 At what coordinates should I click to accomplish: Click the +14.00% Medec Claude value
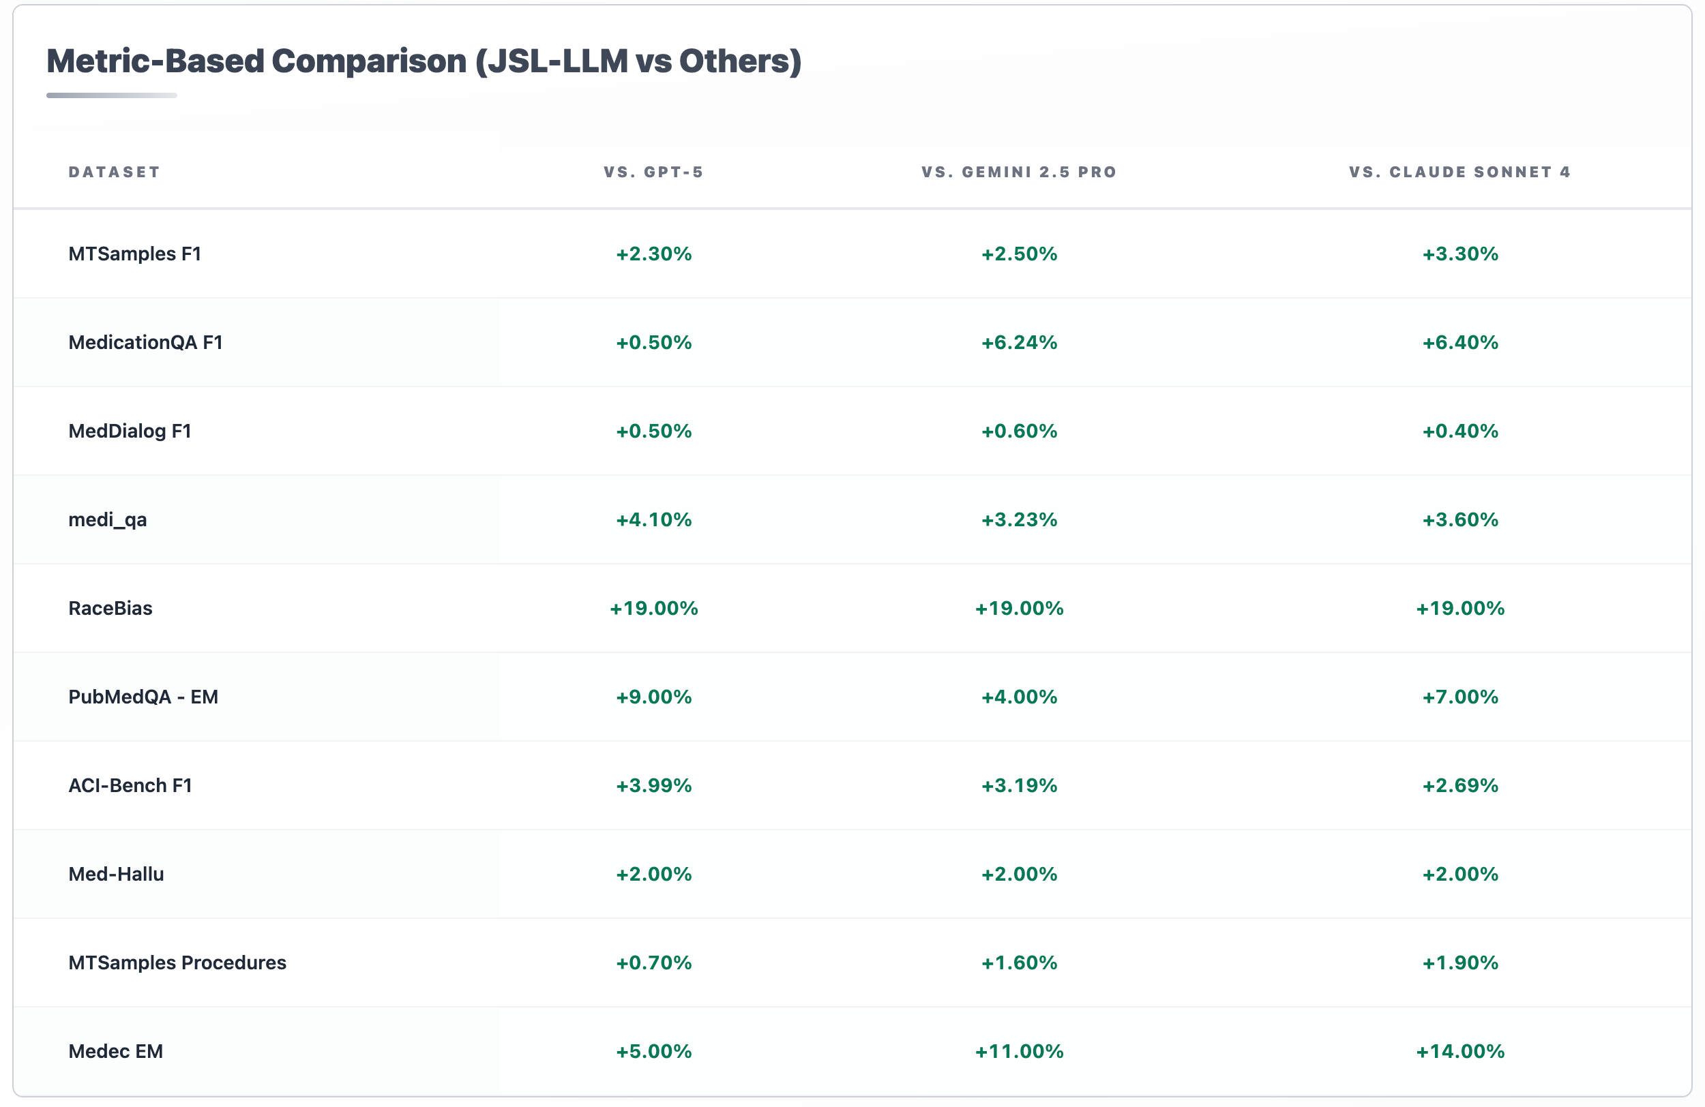click(x=1459, y=1051)
